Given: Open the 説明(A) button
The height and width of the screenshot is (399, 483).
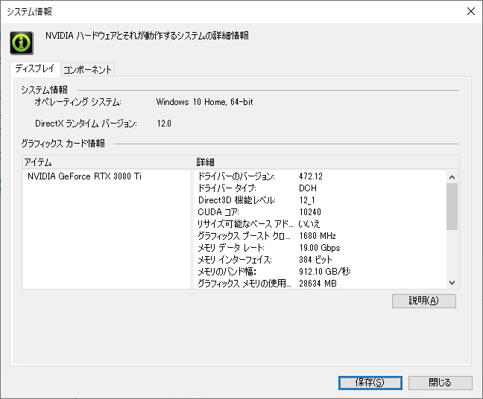Looking at the screenshot, I should pyautogui.click(x=424, y=301).
